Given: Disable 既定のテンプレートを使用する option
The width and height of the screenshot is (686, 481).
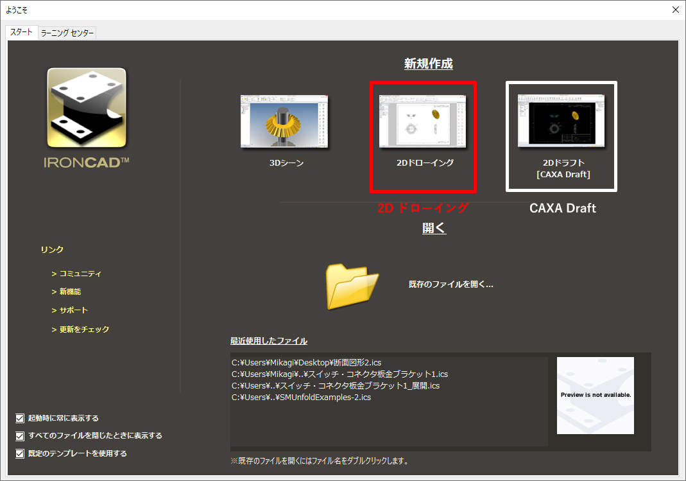Looking at the screenshot, I should click(x=20, y=453).
